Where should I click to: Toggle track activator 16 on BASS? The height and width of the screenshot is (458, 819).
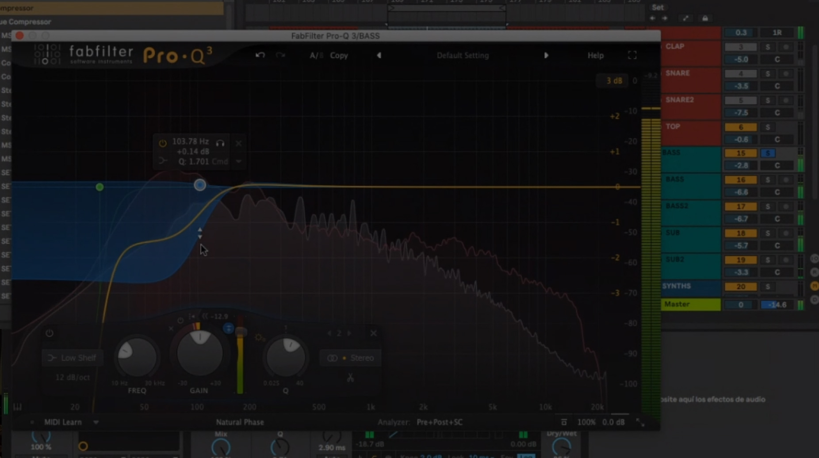click(x=741, y=180)
